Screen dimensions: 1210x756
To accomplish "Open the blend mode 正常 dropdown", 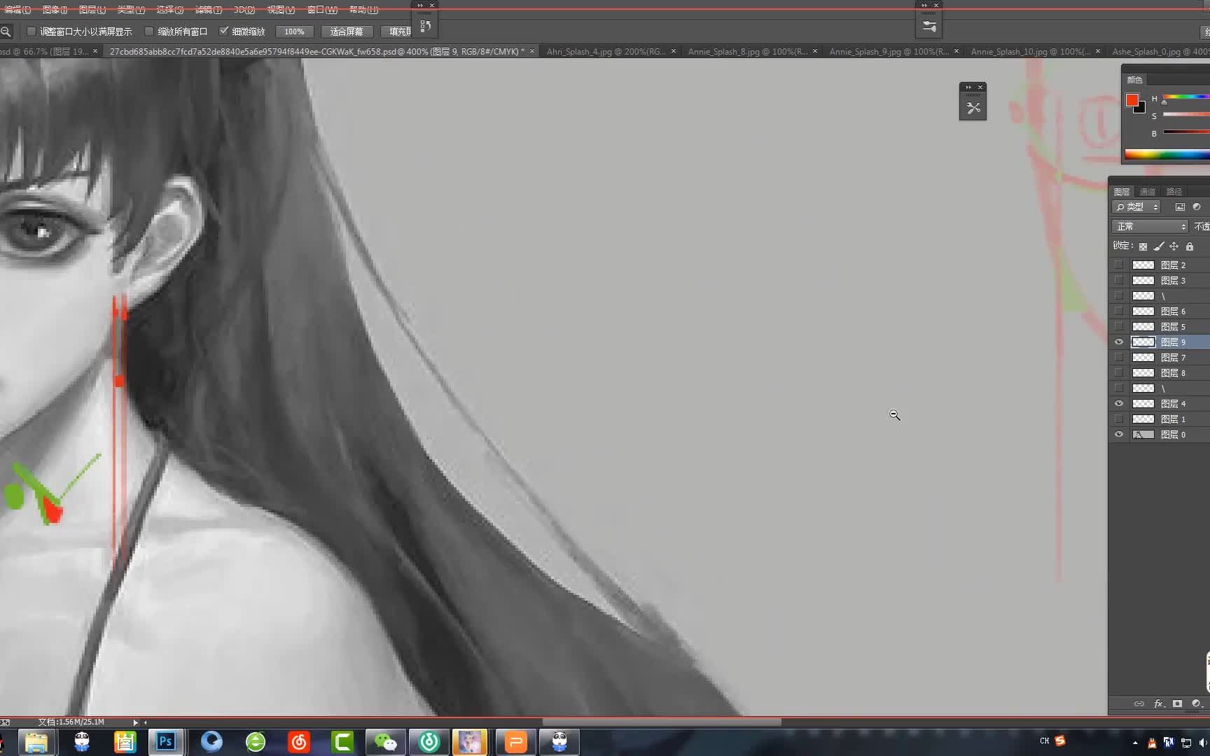I will 1150,227.
